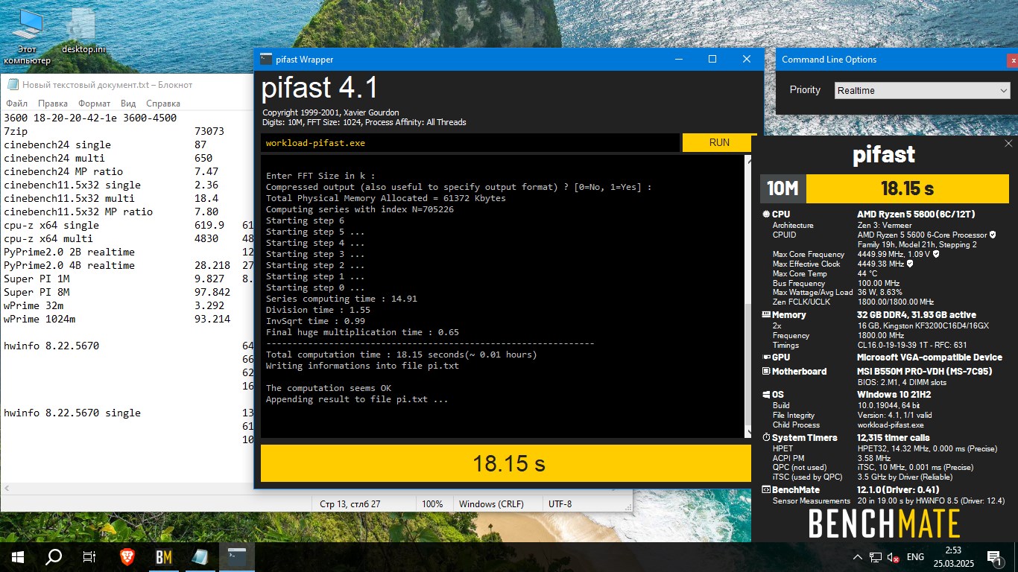Click the GPU section card icon
The height and width of the screenshot is (572, 1018).
(x=766, y=357)
